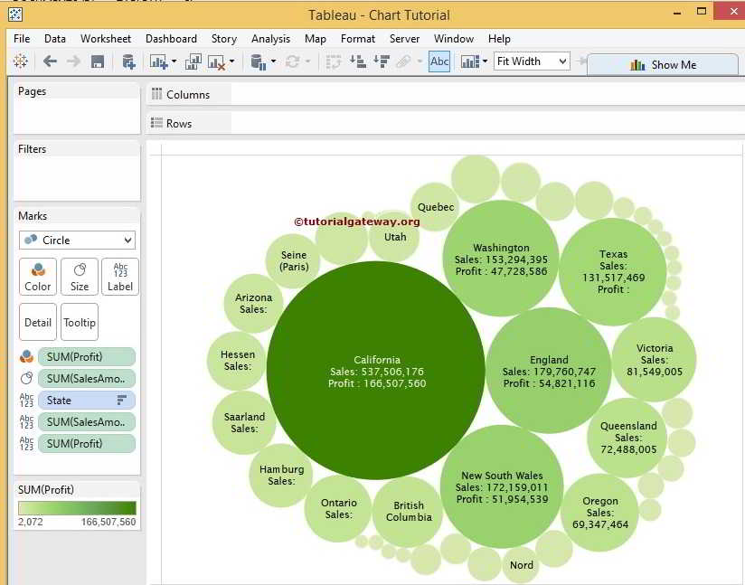Click the Add New Data Source icon

click(x=128, y=61)
